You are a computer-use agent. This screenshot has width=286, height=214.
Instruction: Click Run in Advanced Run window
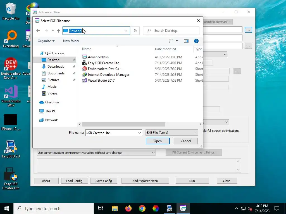192,181
